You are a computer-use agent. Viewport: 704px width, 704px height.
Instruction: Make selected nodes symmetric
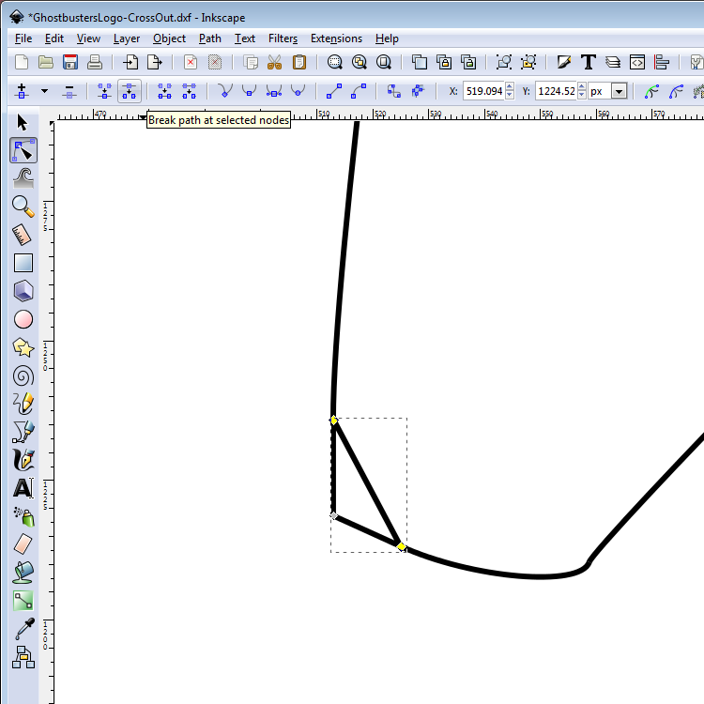(274, 91)
